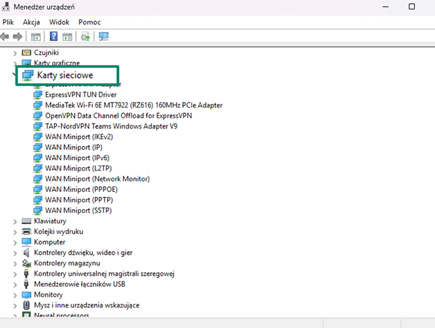The width and height of the screenshot is (435, 328).
Task: Open the Akcja menu
Action: (x=31, y=22)
